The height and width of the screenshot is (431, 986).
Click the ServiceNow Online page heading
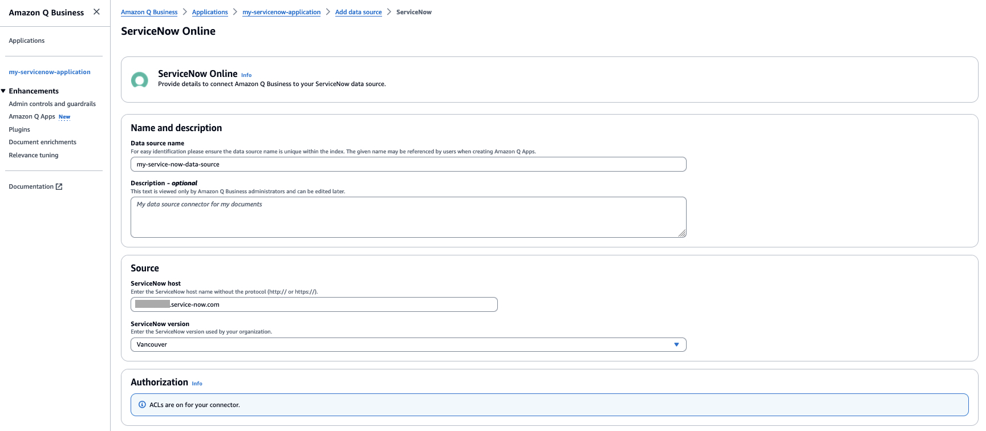tap(168, 31)
